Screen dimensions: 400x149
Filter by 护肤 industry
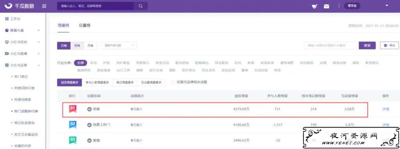pyautogui.click(x=107, y=63)
